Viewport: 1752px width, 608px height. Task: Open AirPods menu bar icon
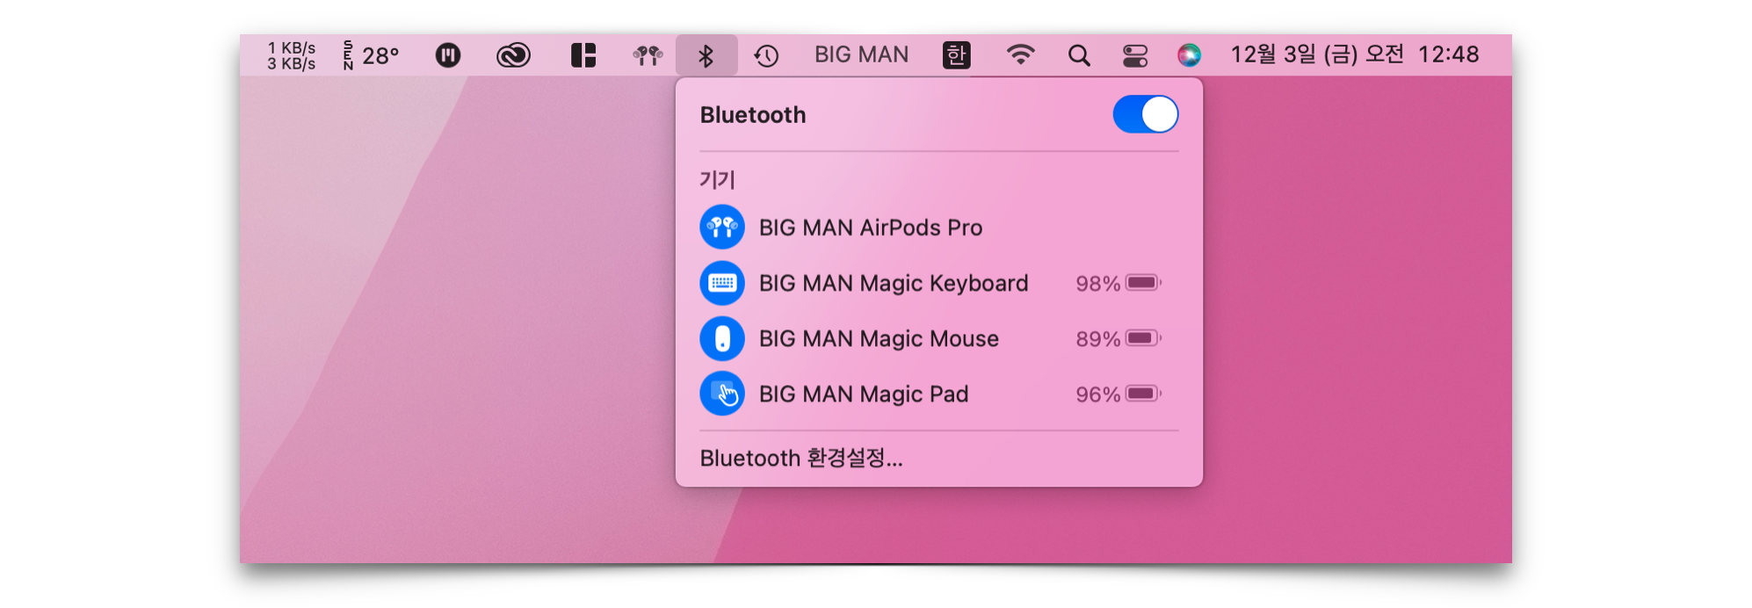pyautogui.click(x=648, y=55)
